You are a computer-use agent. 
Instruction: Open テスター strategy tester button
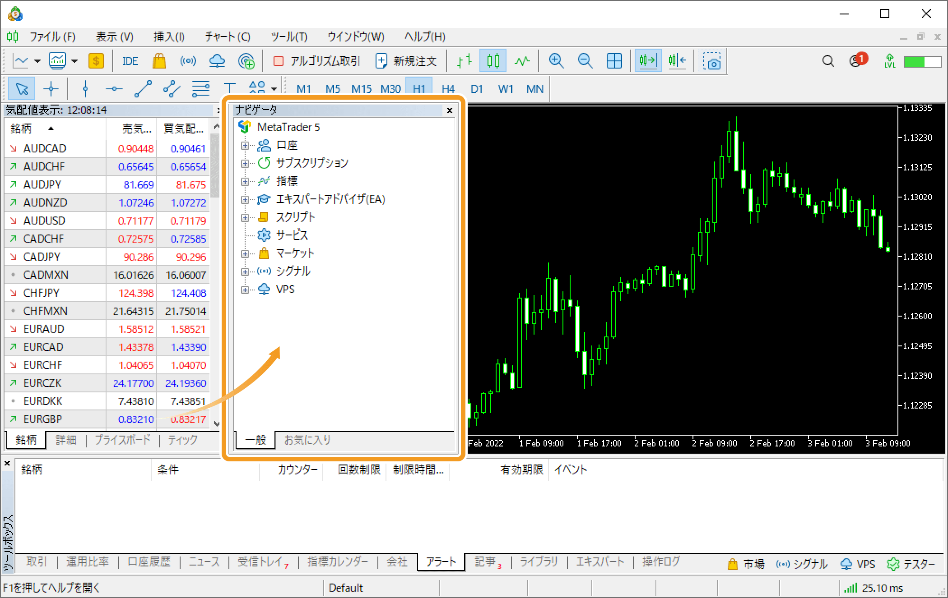911,564
